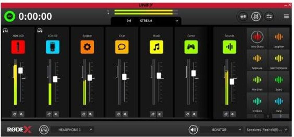Click the yellow Music note icon
This screenshot has height=137, width=294.
tap(156, 47)
